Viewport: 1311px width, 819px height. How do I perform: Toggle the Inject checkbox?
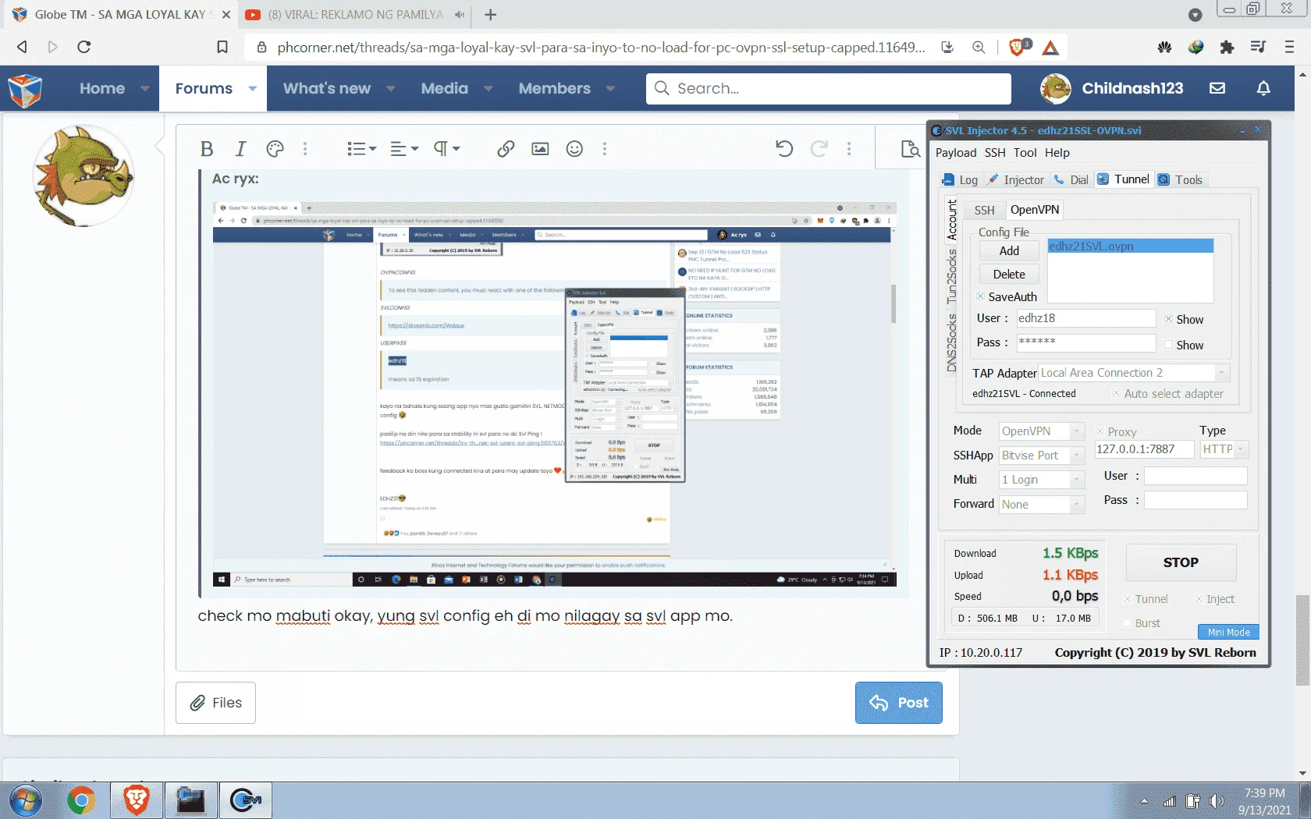click(1199, 599)
